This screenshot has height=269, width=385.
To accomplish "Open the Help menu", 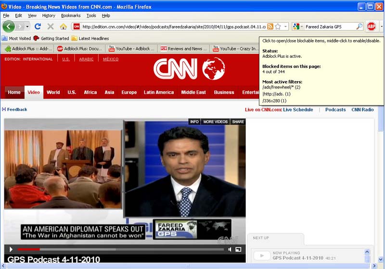I will (x=106, y=15).
